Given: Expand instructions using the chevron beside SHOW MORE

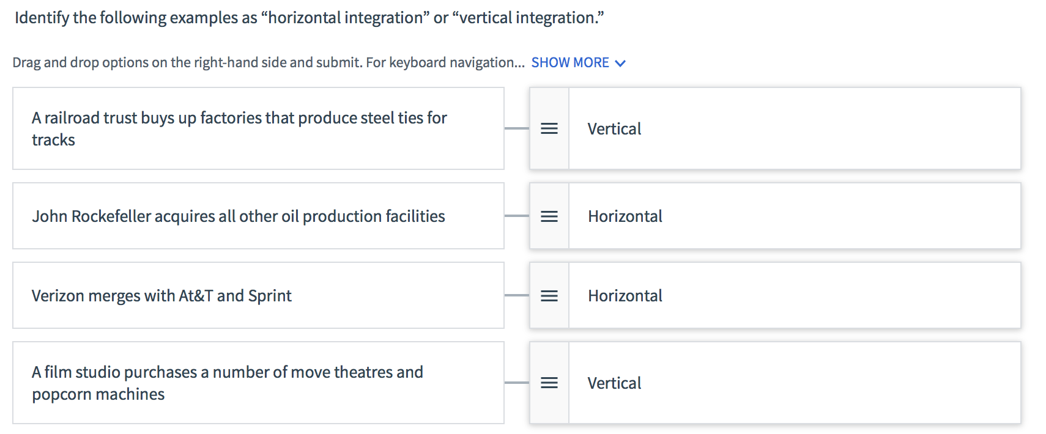Looking at the screenshot, I should click(x=620, y=64).
